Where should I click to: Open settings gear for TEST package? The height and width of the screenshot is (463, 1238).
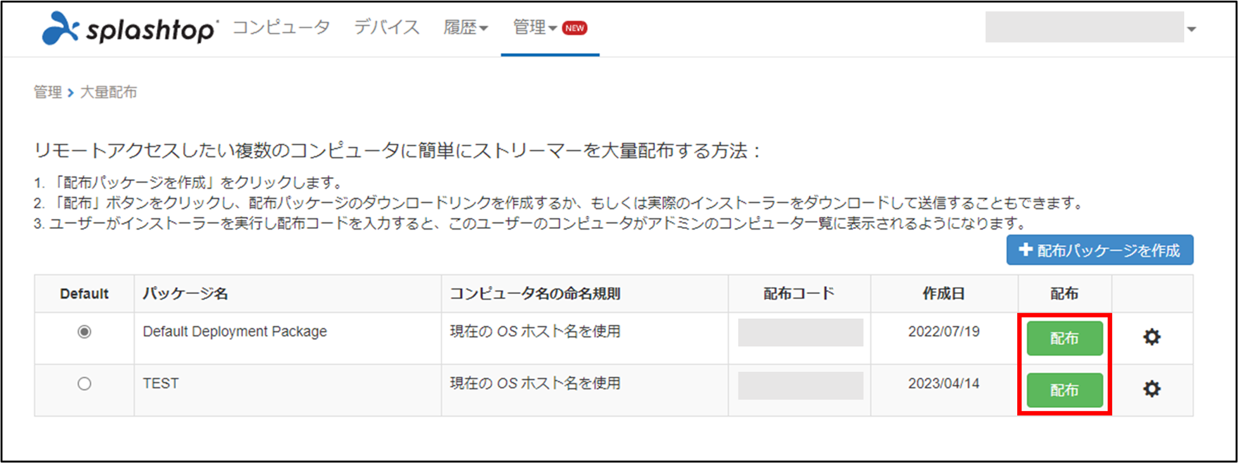1151,389
